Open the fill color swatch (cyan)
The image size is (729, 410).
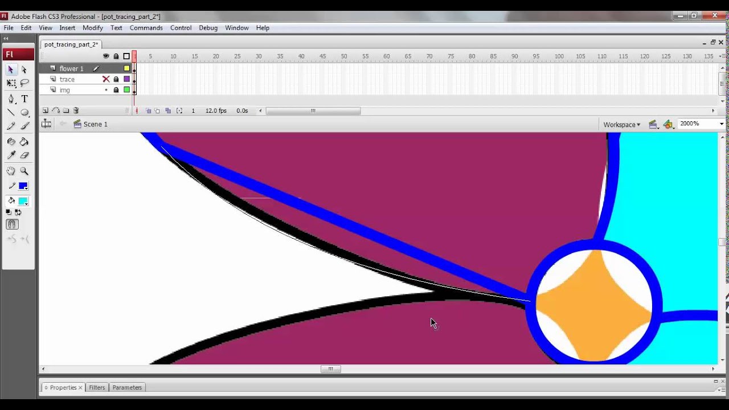click(x=23, y=201)
